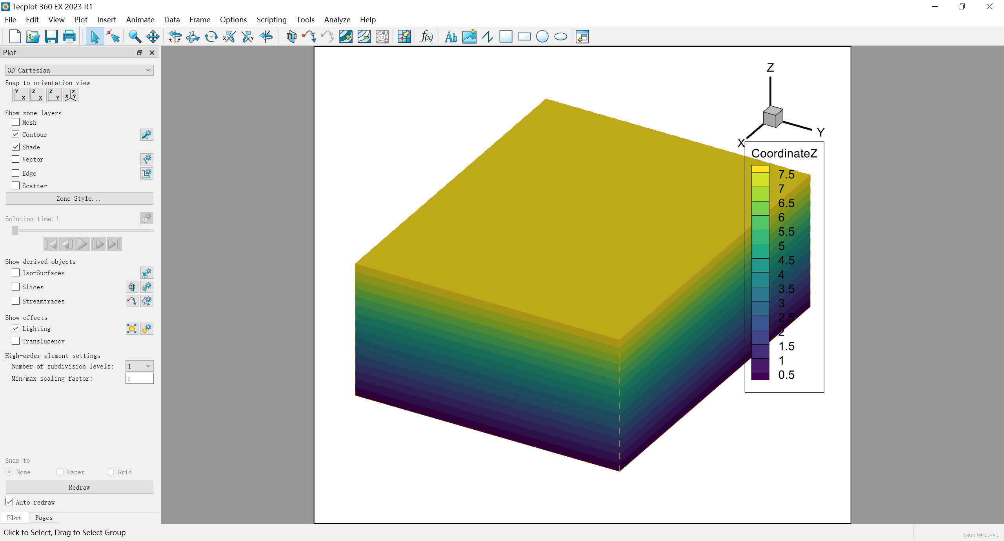Click the Min/max scaling factor field
This screenshot has height=541, width=1004.
139,378
